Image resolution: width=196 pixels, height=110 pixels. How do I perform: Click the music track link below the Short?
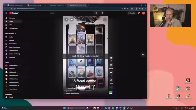[x=72, y=93]
